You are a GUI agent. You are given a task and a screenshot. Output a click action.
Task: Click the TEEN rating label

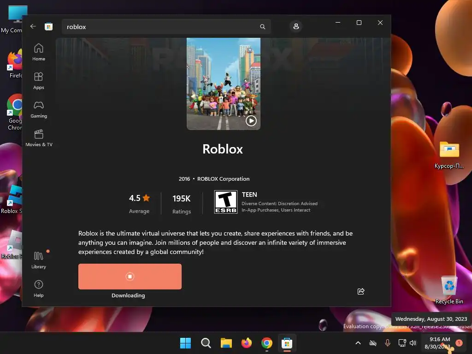pyautogui.click(x=249, y=195)
